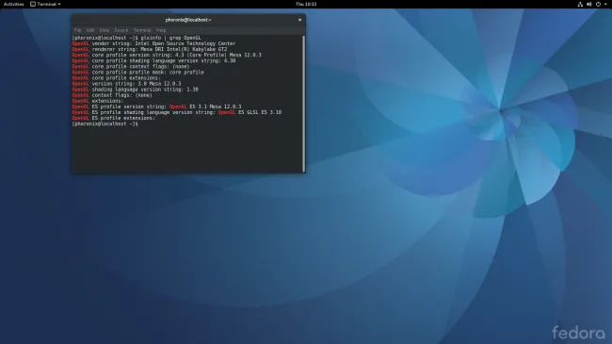Click the 'version string: 3.0 Mesa 12.0.3' line

126,84
